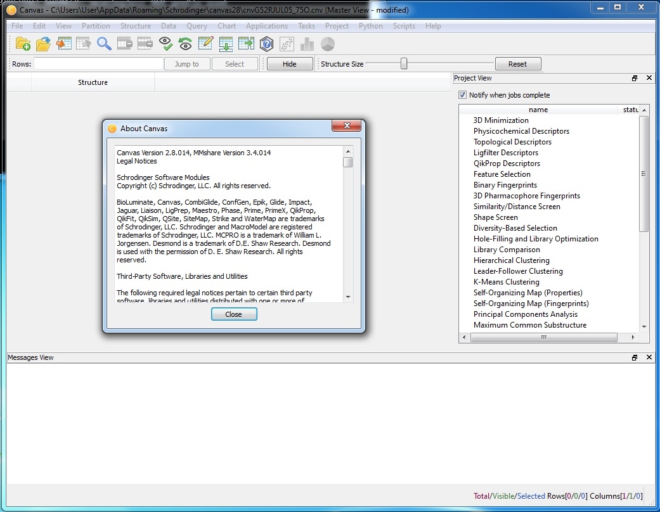The width and height of the screenshot is (660, 512).
Task: Float the Project View panel
Action: pyautogui.click(x=635, y=78)
